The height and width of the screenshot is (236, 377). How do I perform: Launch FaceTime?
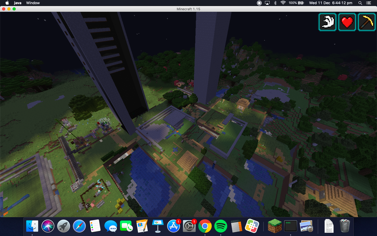click(x=126, y=226)
